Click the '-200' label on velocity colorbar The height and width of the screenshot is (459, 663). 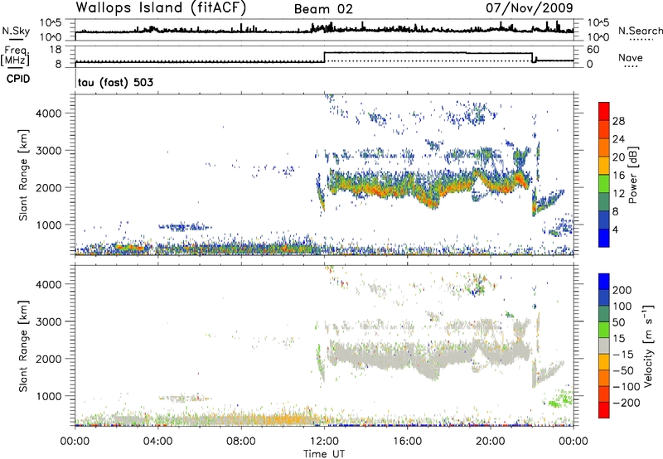627,403
